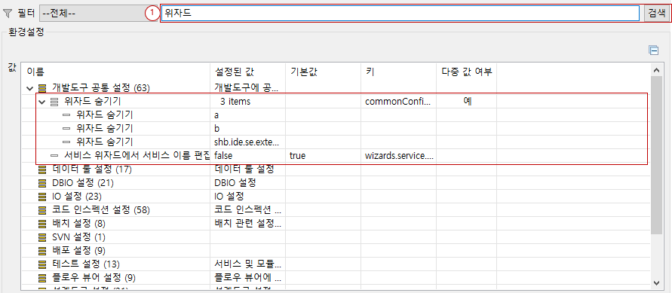Click the item icon of the value b row
This screenshot has width=672, height=293.
point(66,128)
